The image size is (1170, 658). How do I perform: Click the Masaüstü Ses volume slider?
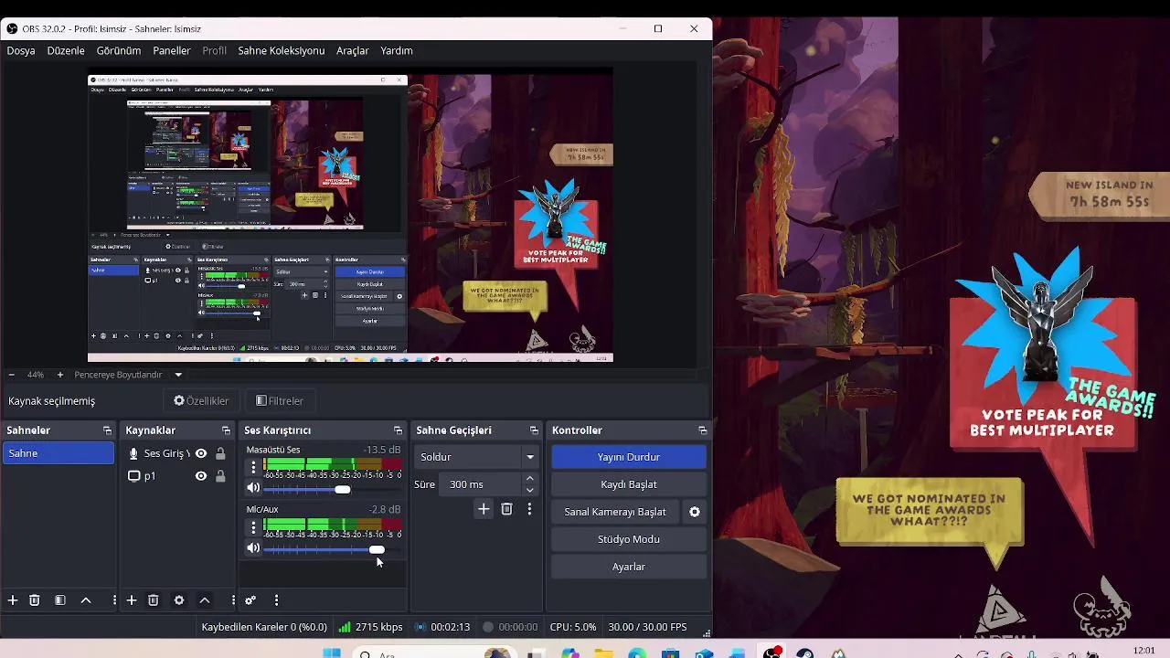(333, 489)
